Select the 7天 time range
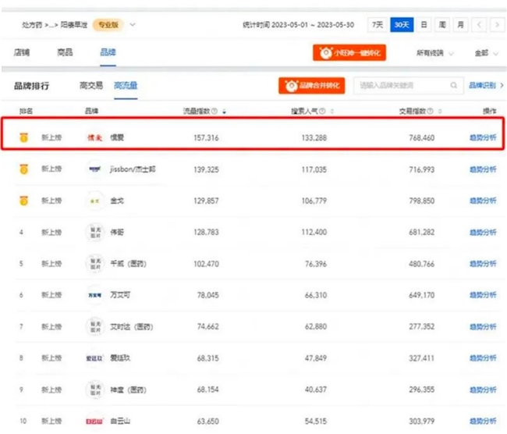Image resolution: width=507 pixels, height=434 pixels. click(x=378, y=25)
